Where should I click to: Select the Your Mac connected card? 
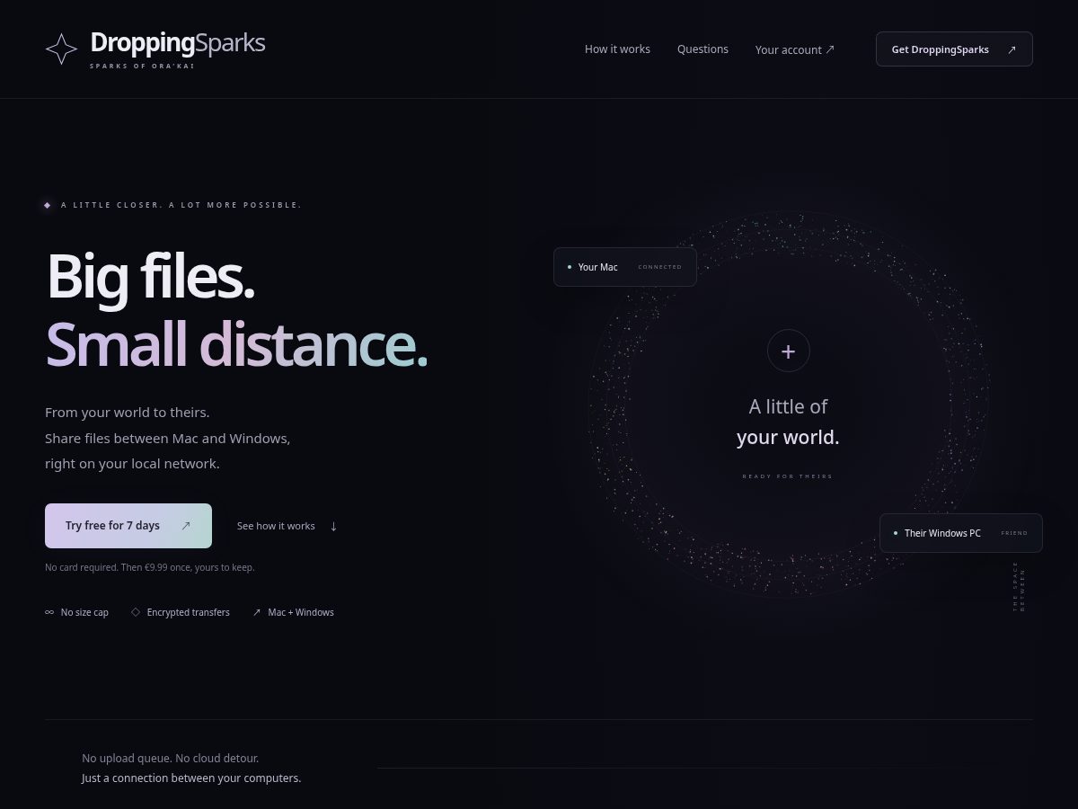pos(625,267)
